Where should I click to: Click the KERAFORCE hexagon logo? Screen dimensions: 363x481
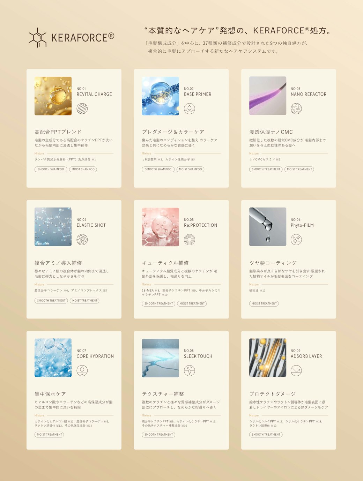(x=37, y=37)
